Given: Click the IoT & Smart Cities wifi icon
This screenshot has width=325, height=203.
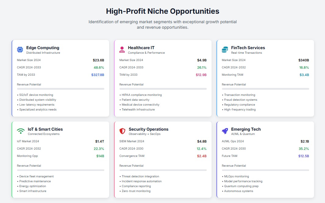Looking at the screenshot, I should pyautogui.click(x=20, y=131).
